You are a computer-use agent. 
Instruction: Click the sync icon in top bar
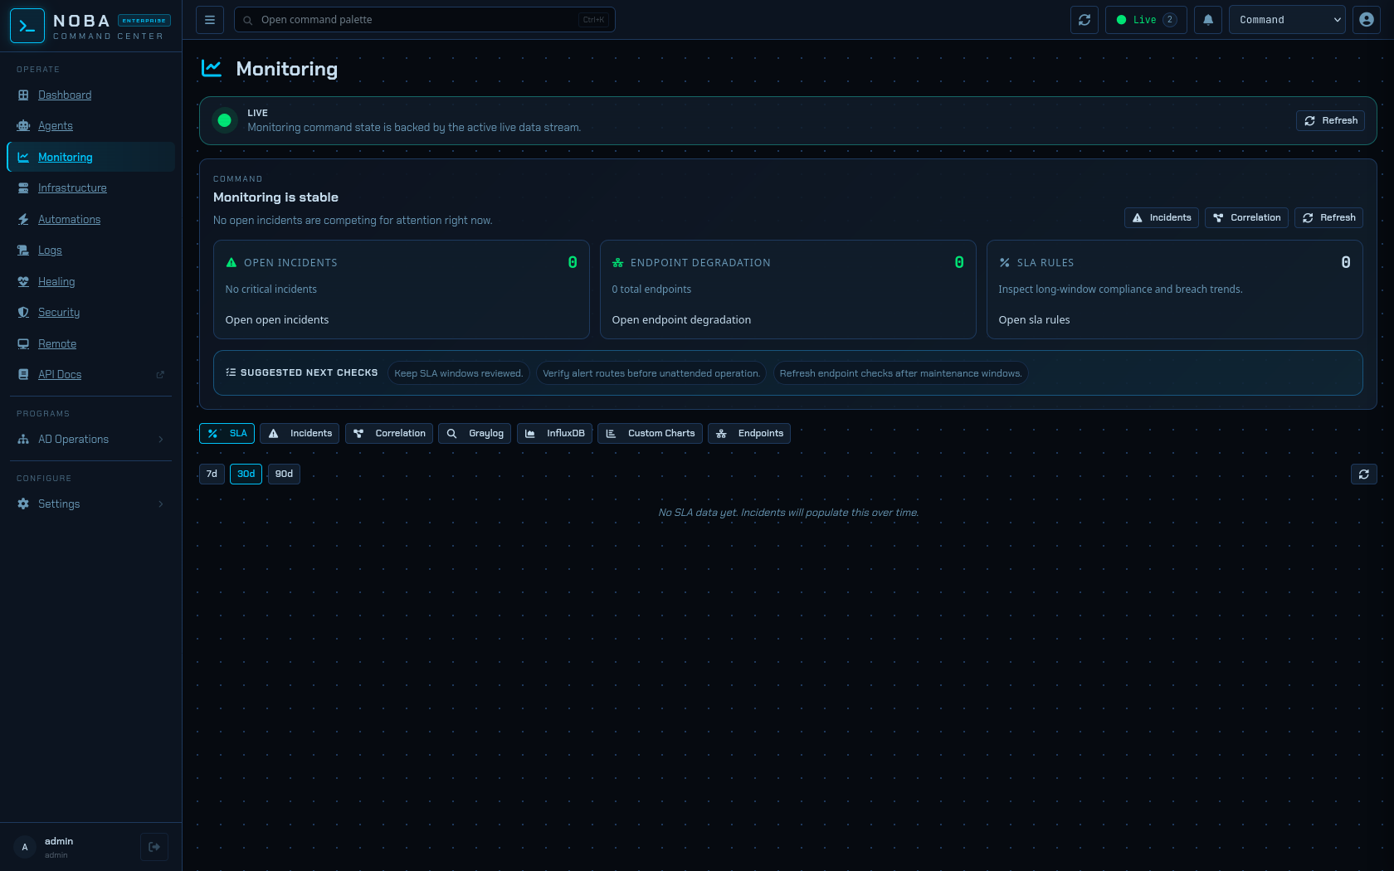[1084, 20]
